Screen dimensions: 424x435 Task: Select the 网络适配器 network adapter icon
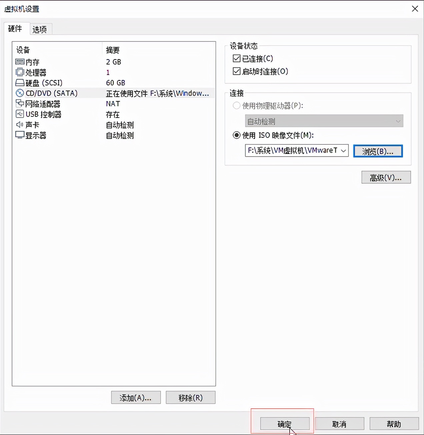coord(20,104)
